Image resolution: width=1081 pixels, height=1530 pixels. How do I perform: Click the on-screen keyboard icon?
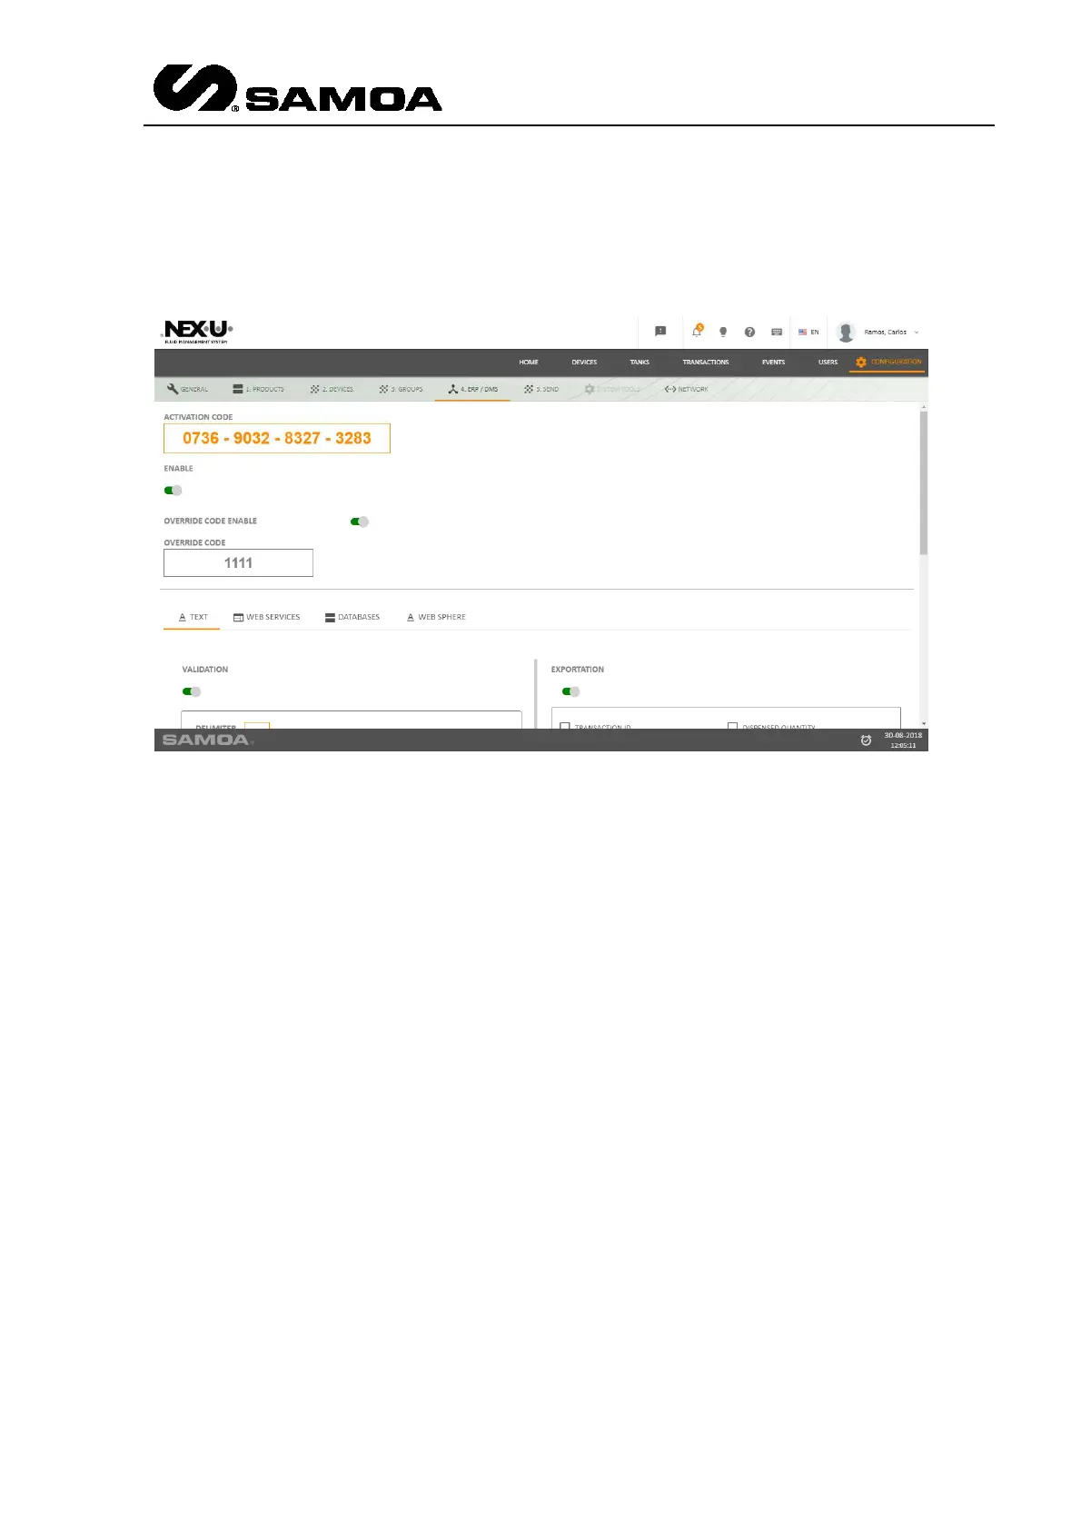(x=777, y=332)
